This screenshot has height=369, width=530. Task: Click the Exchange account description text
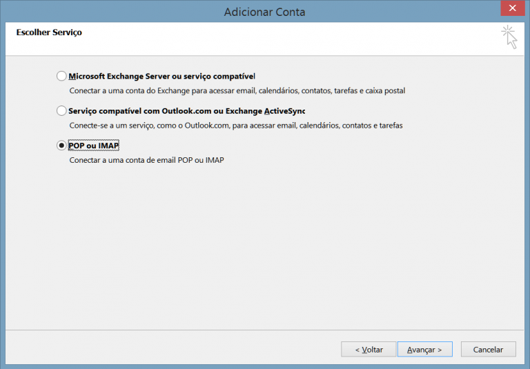237,90
